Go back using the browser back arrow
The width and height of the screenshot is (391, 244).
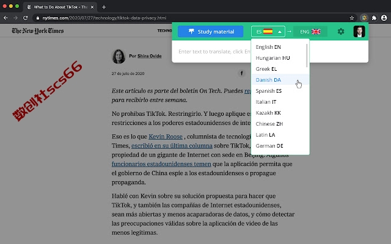tap(5, 18)
